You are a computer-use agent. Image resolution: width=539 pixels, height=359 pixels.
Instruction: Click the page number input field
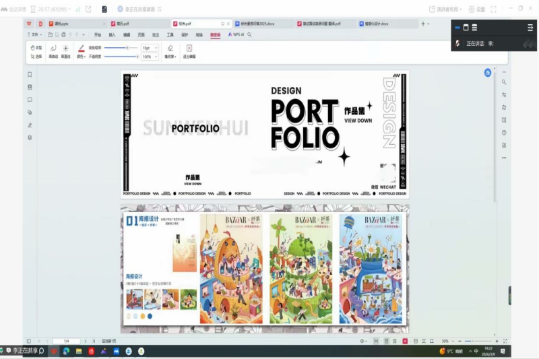coord(66,341)
